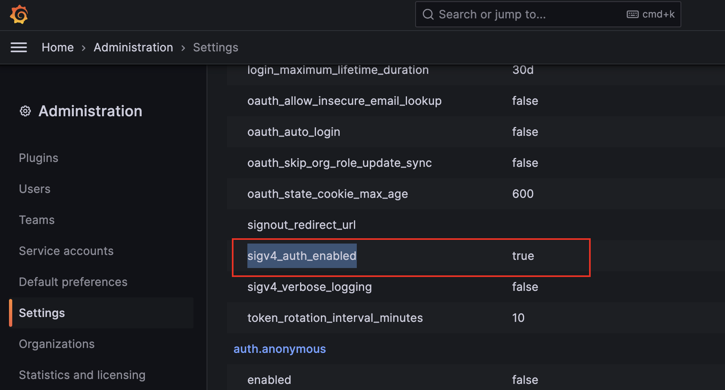
Task: Navigate to Service accounts
Action: point(66,251)
